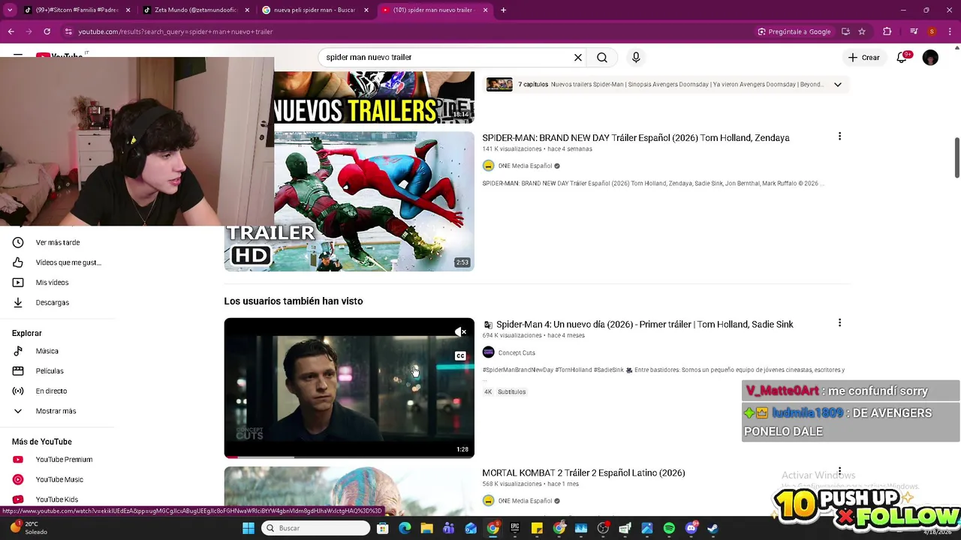Open a new browser tab

click(x=503, y=10)
